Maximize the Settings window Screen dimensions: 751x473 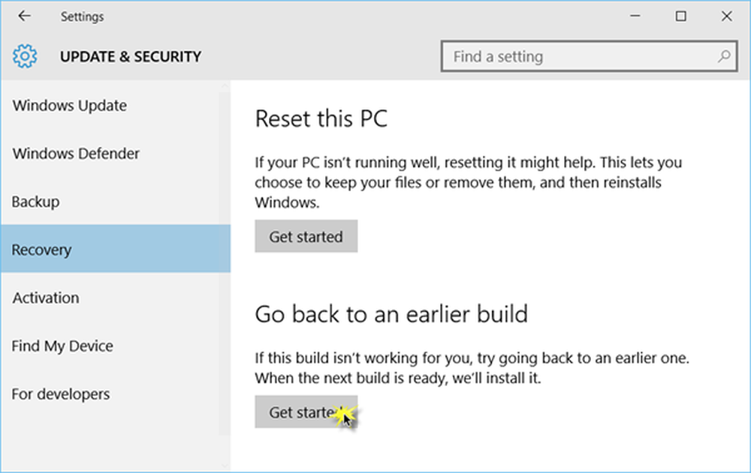coord(680,16)
